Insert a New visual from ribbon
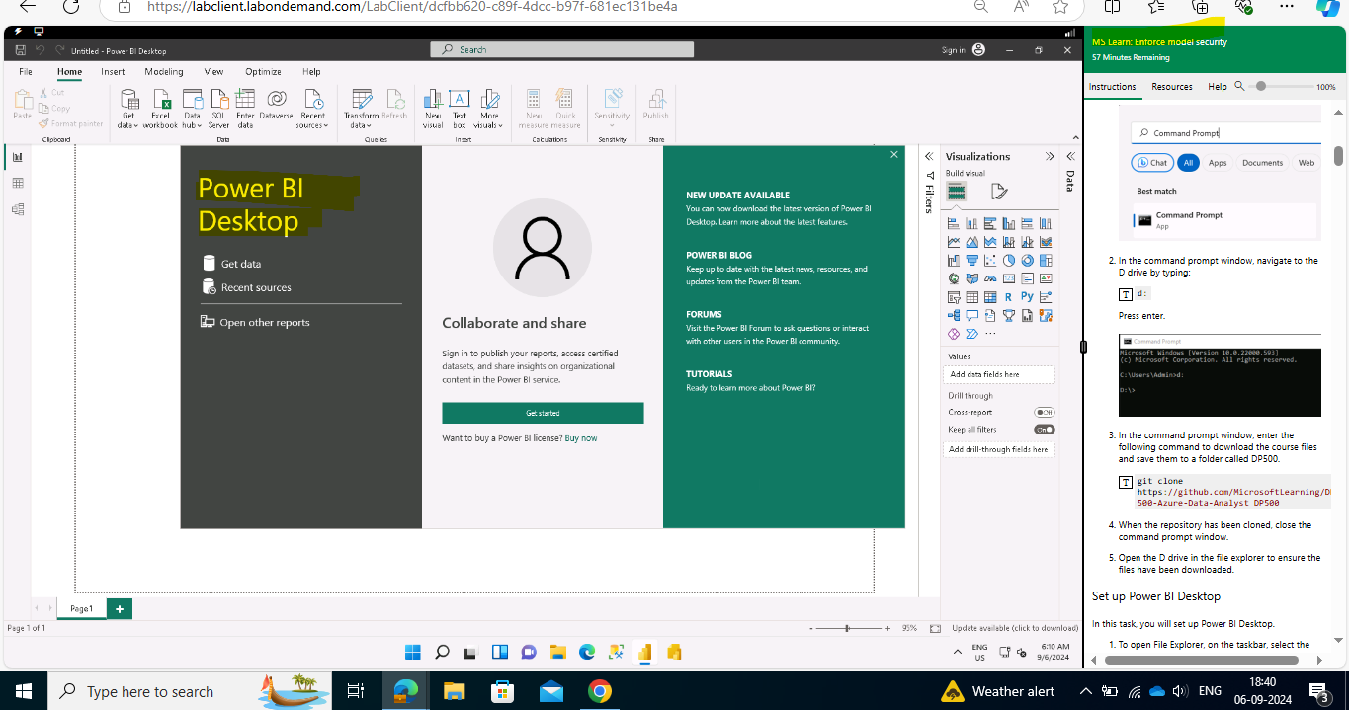Viewport: 1349px width, 710px height. click(433, 109)
